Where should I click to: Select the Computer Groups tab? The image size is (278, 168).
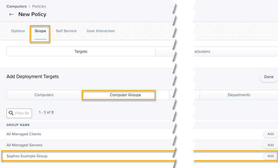[125, 95]
